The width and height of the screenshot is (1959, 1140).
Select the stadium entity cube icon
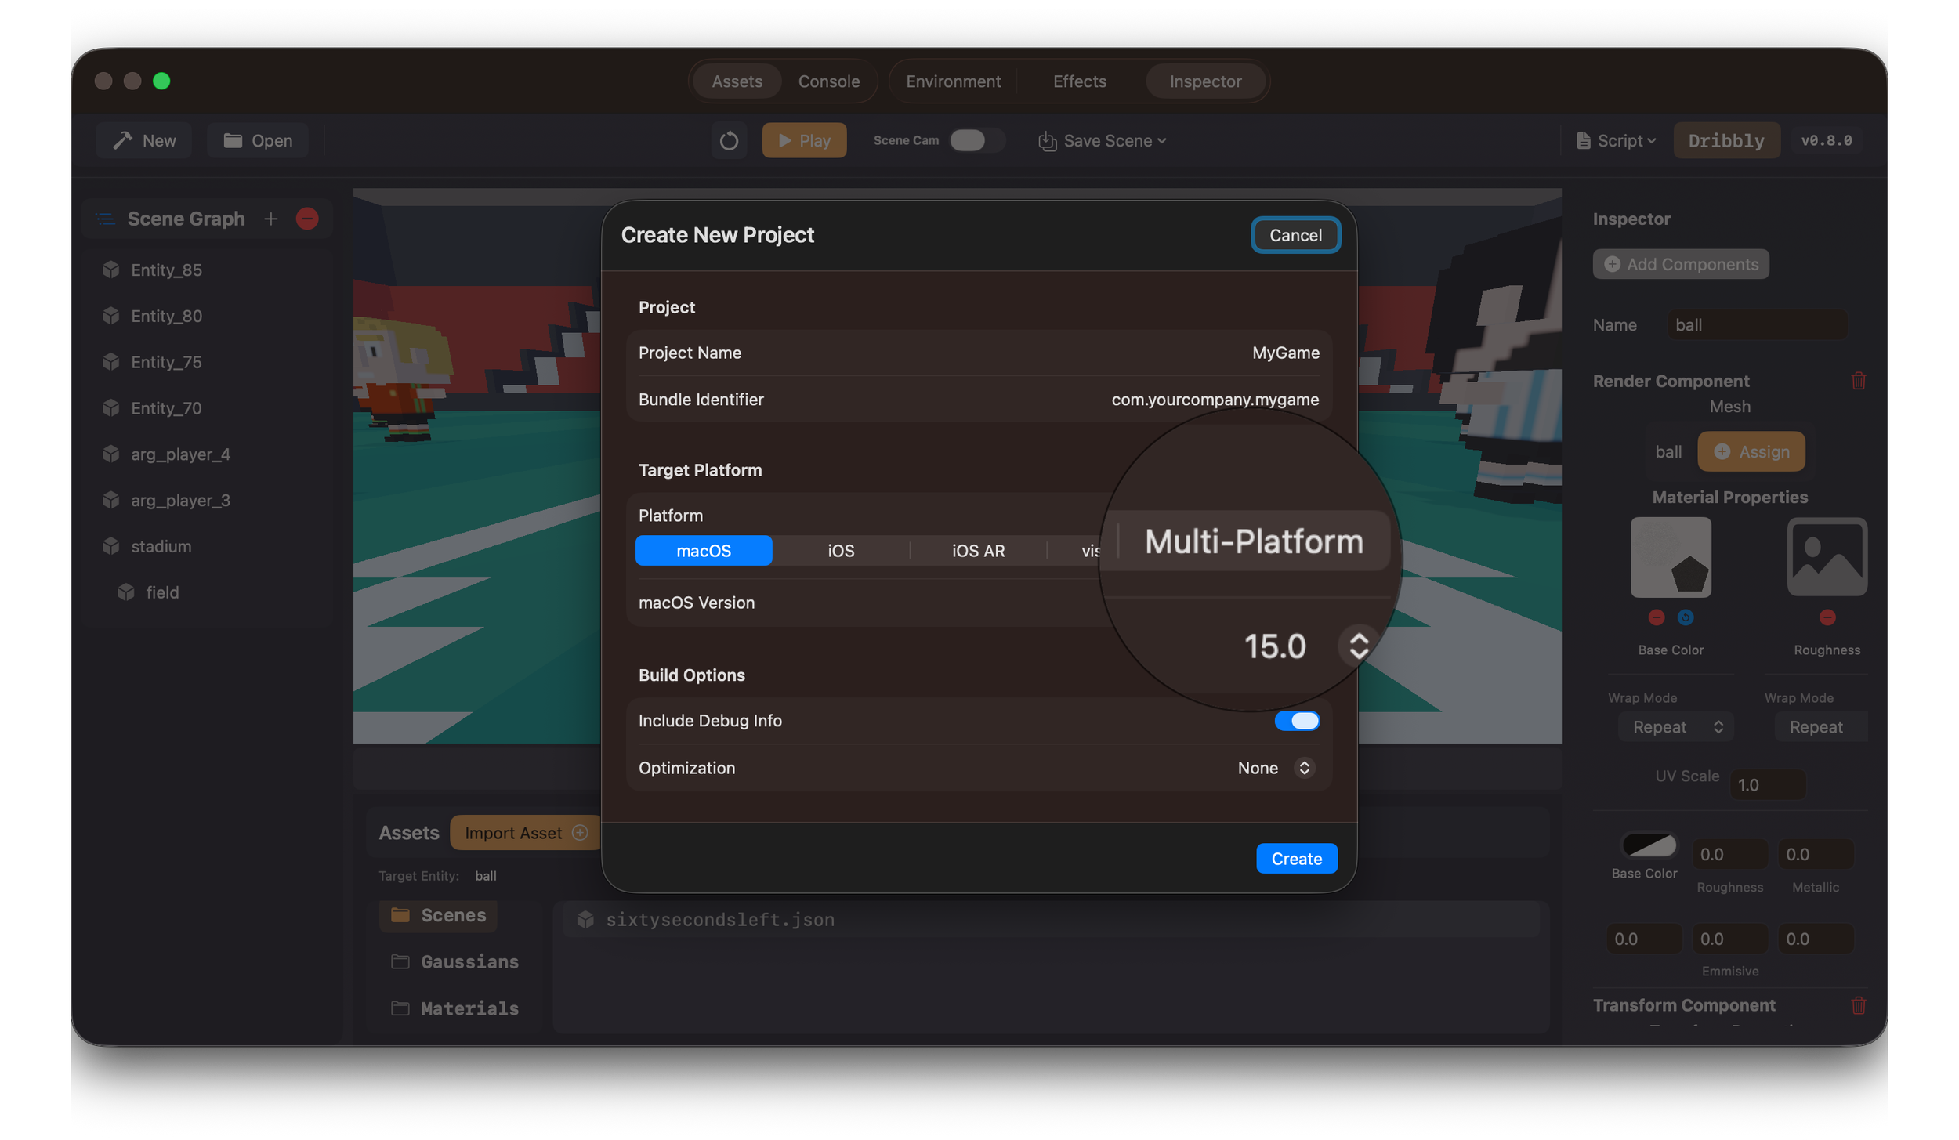[110, 546]
